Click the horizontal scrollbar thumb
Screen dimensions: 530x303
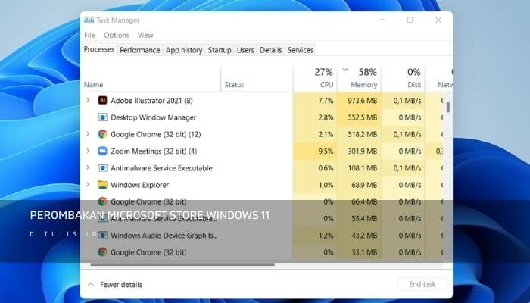182,265
